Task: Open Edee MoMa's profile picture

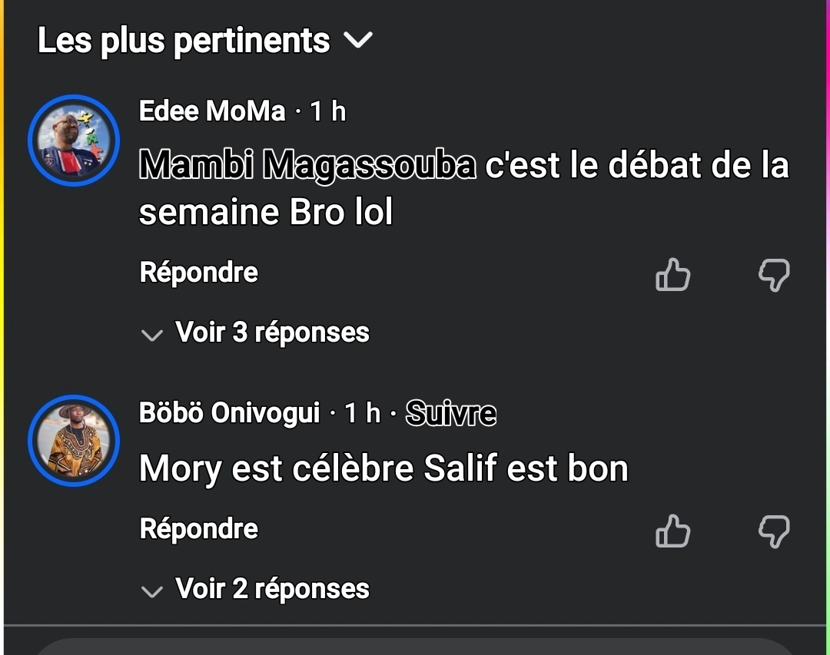Action: 74,141
